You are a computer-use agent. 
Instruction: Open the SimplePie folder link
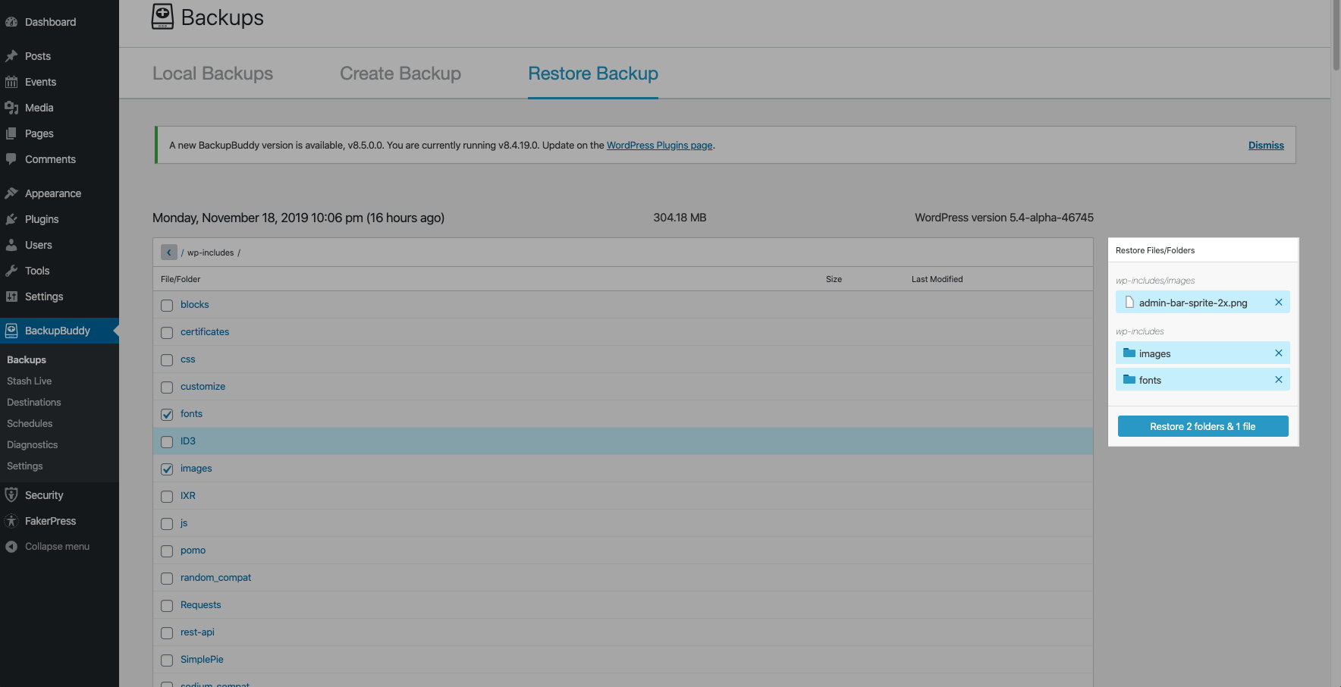pos(202,659)
